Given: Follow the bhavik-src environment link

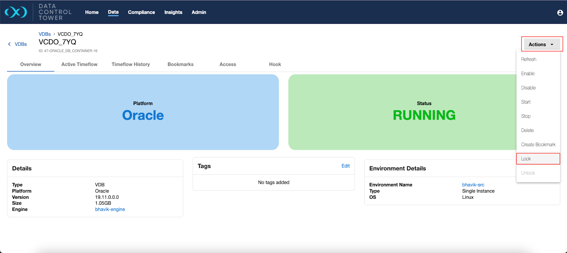Looking at the screenshot, I should coord(473,185).
